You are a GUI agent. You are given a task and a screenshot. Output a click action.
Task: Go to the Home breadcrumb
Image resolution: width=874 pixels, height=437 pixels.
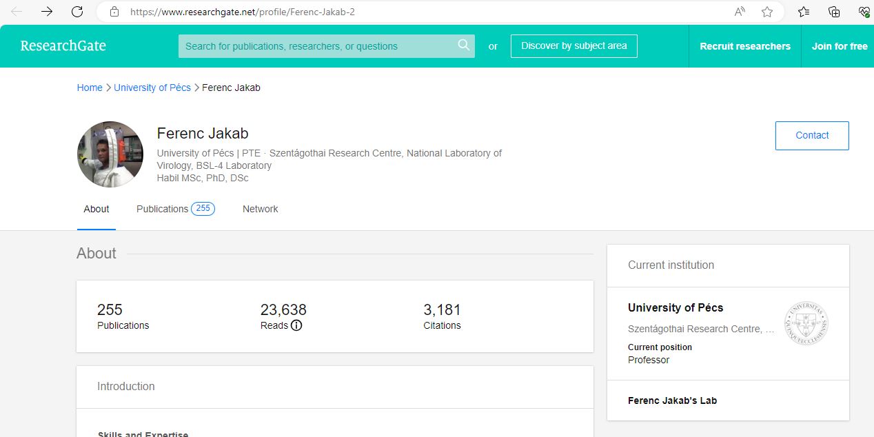[90, 88]
